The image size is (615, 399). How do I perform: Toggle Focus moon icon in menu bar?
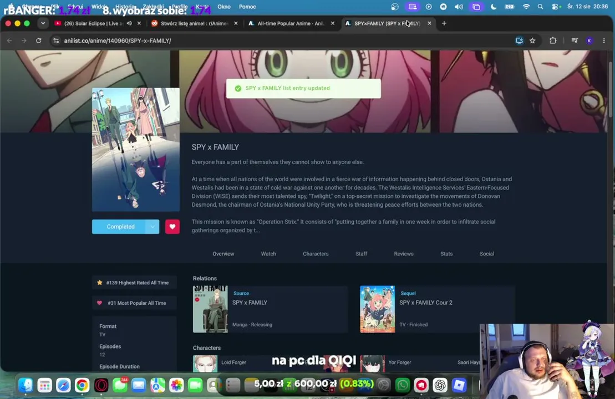[494, 7]
